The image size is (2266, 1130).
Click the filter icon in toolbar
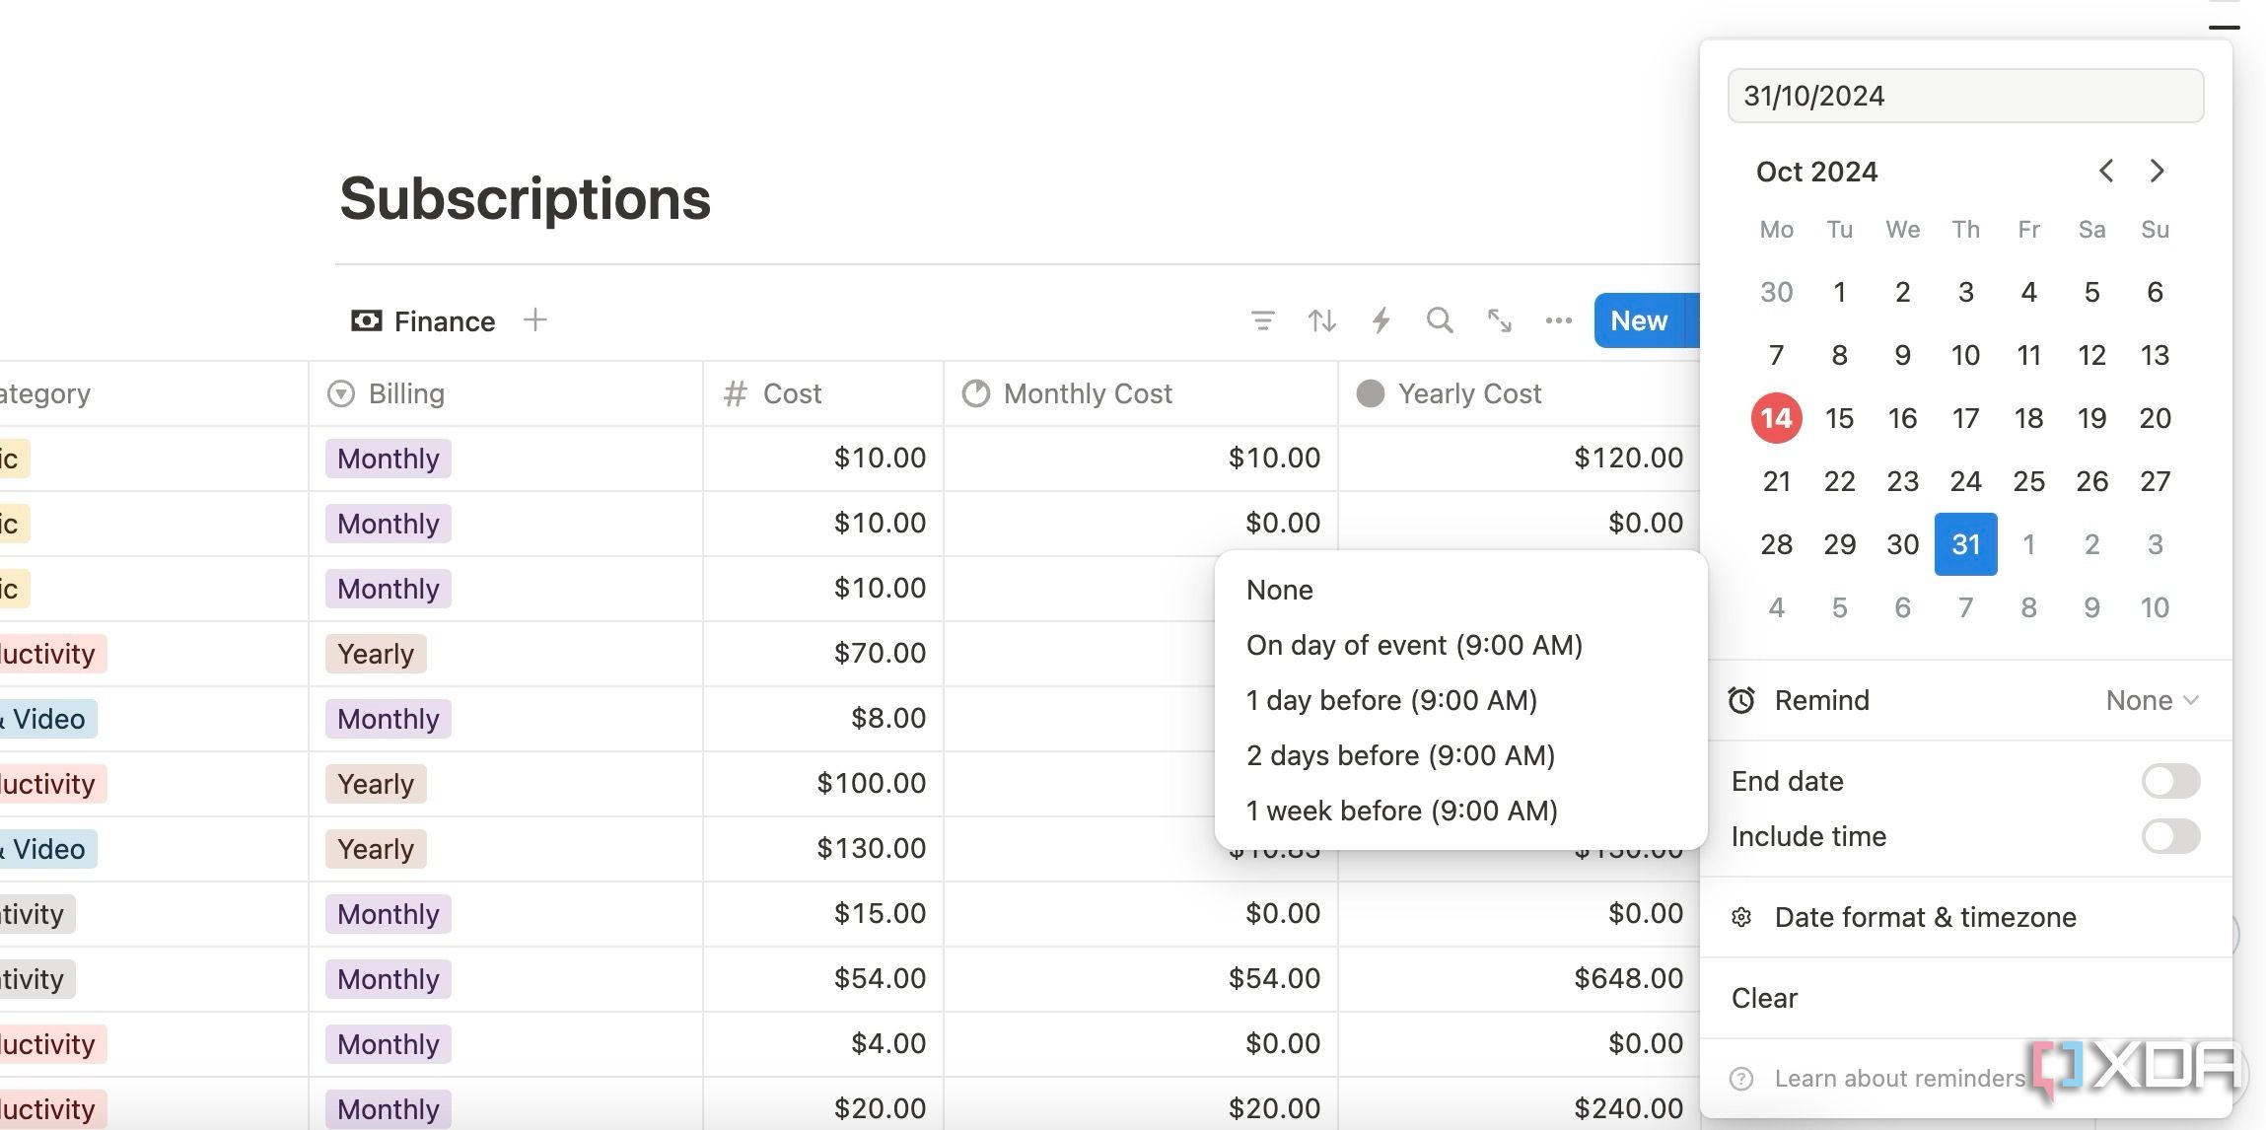click(1261, 319)
